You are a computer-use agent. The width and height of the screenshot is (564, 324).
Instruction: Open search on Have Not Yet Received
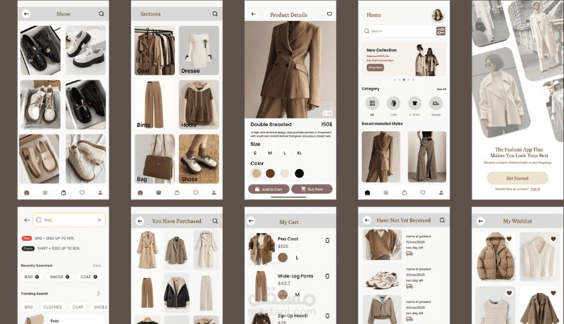coord(443,220)
